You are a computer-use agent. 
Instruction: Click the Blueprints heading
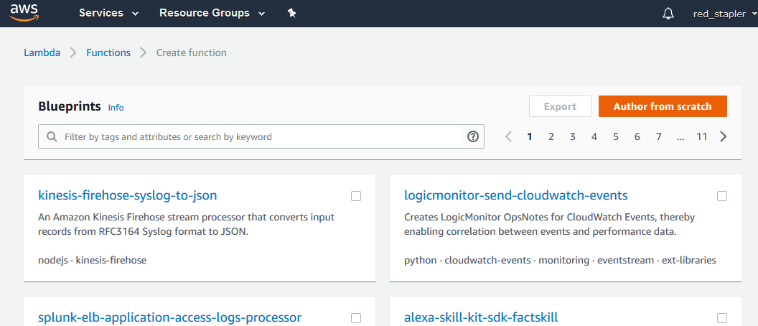tap(70, 107)
